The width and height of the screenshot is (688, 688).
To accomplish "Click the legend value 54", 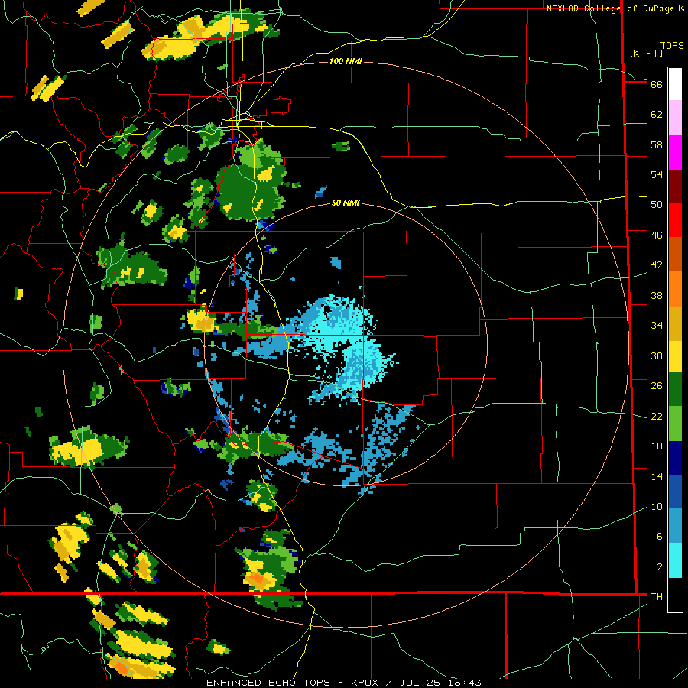I will tap(657, 174).
